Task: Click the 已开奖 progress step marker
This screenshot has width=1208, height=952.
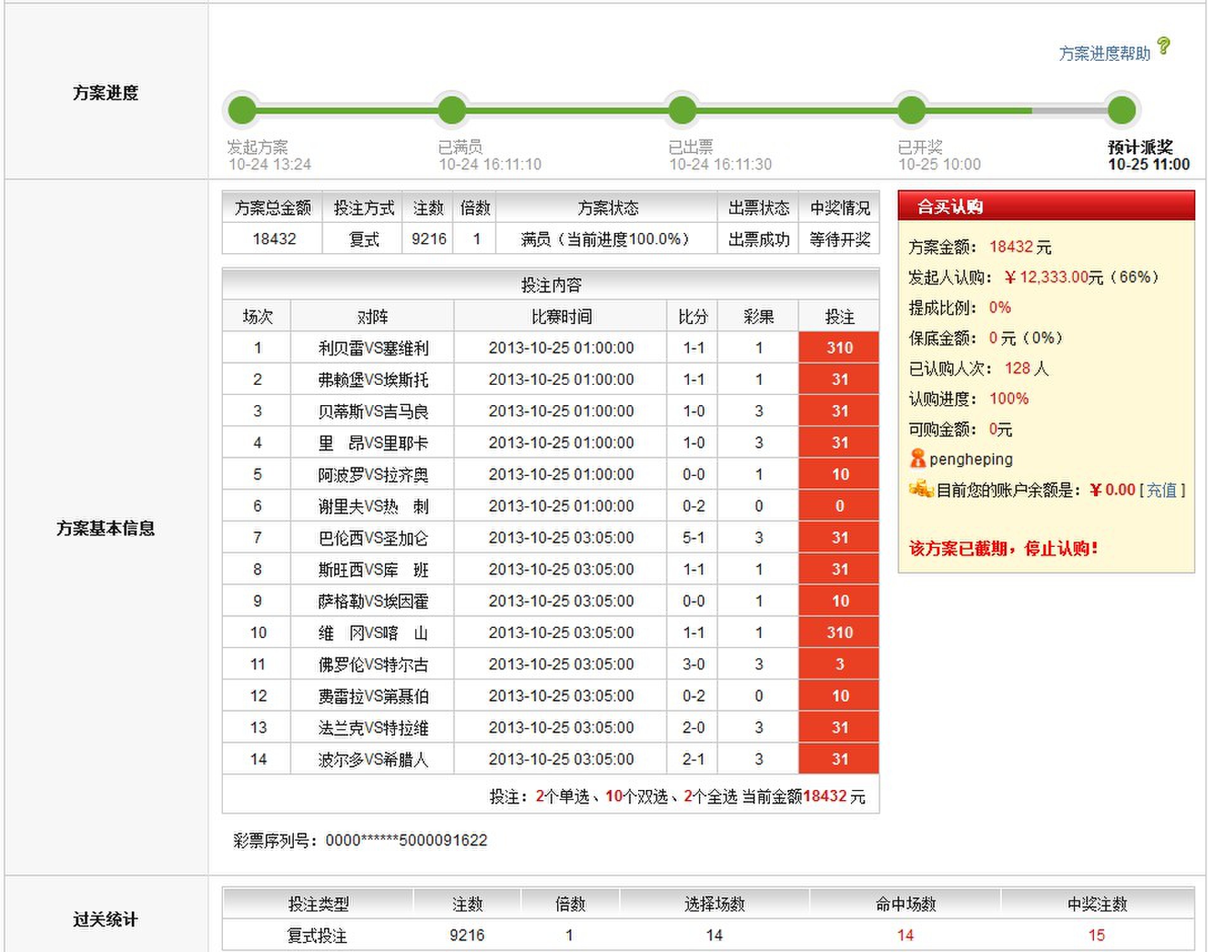Action: (x=911, y=110)
